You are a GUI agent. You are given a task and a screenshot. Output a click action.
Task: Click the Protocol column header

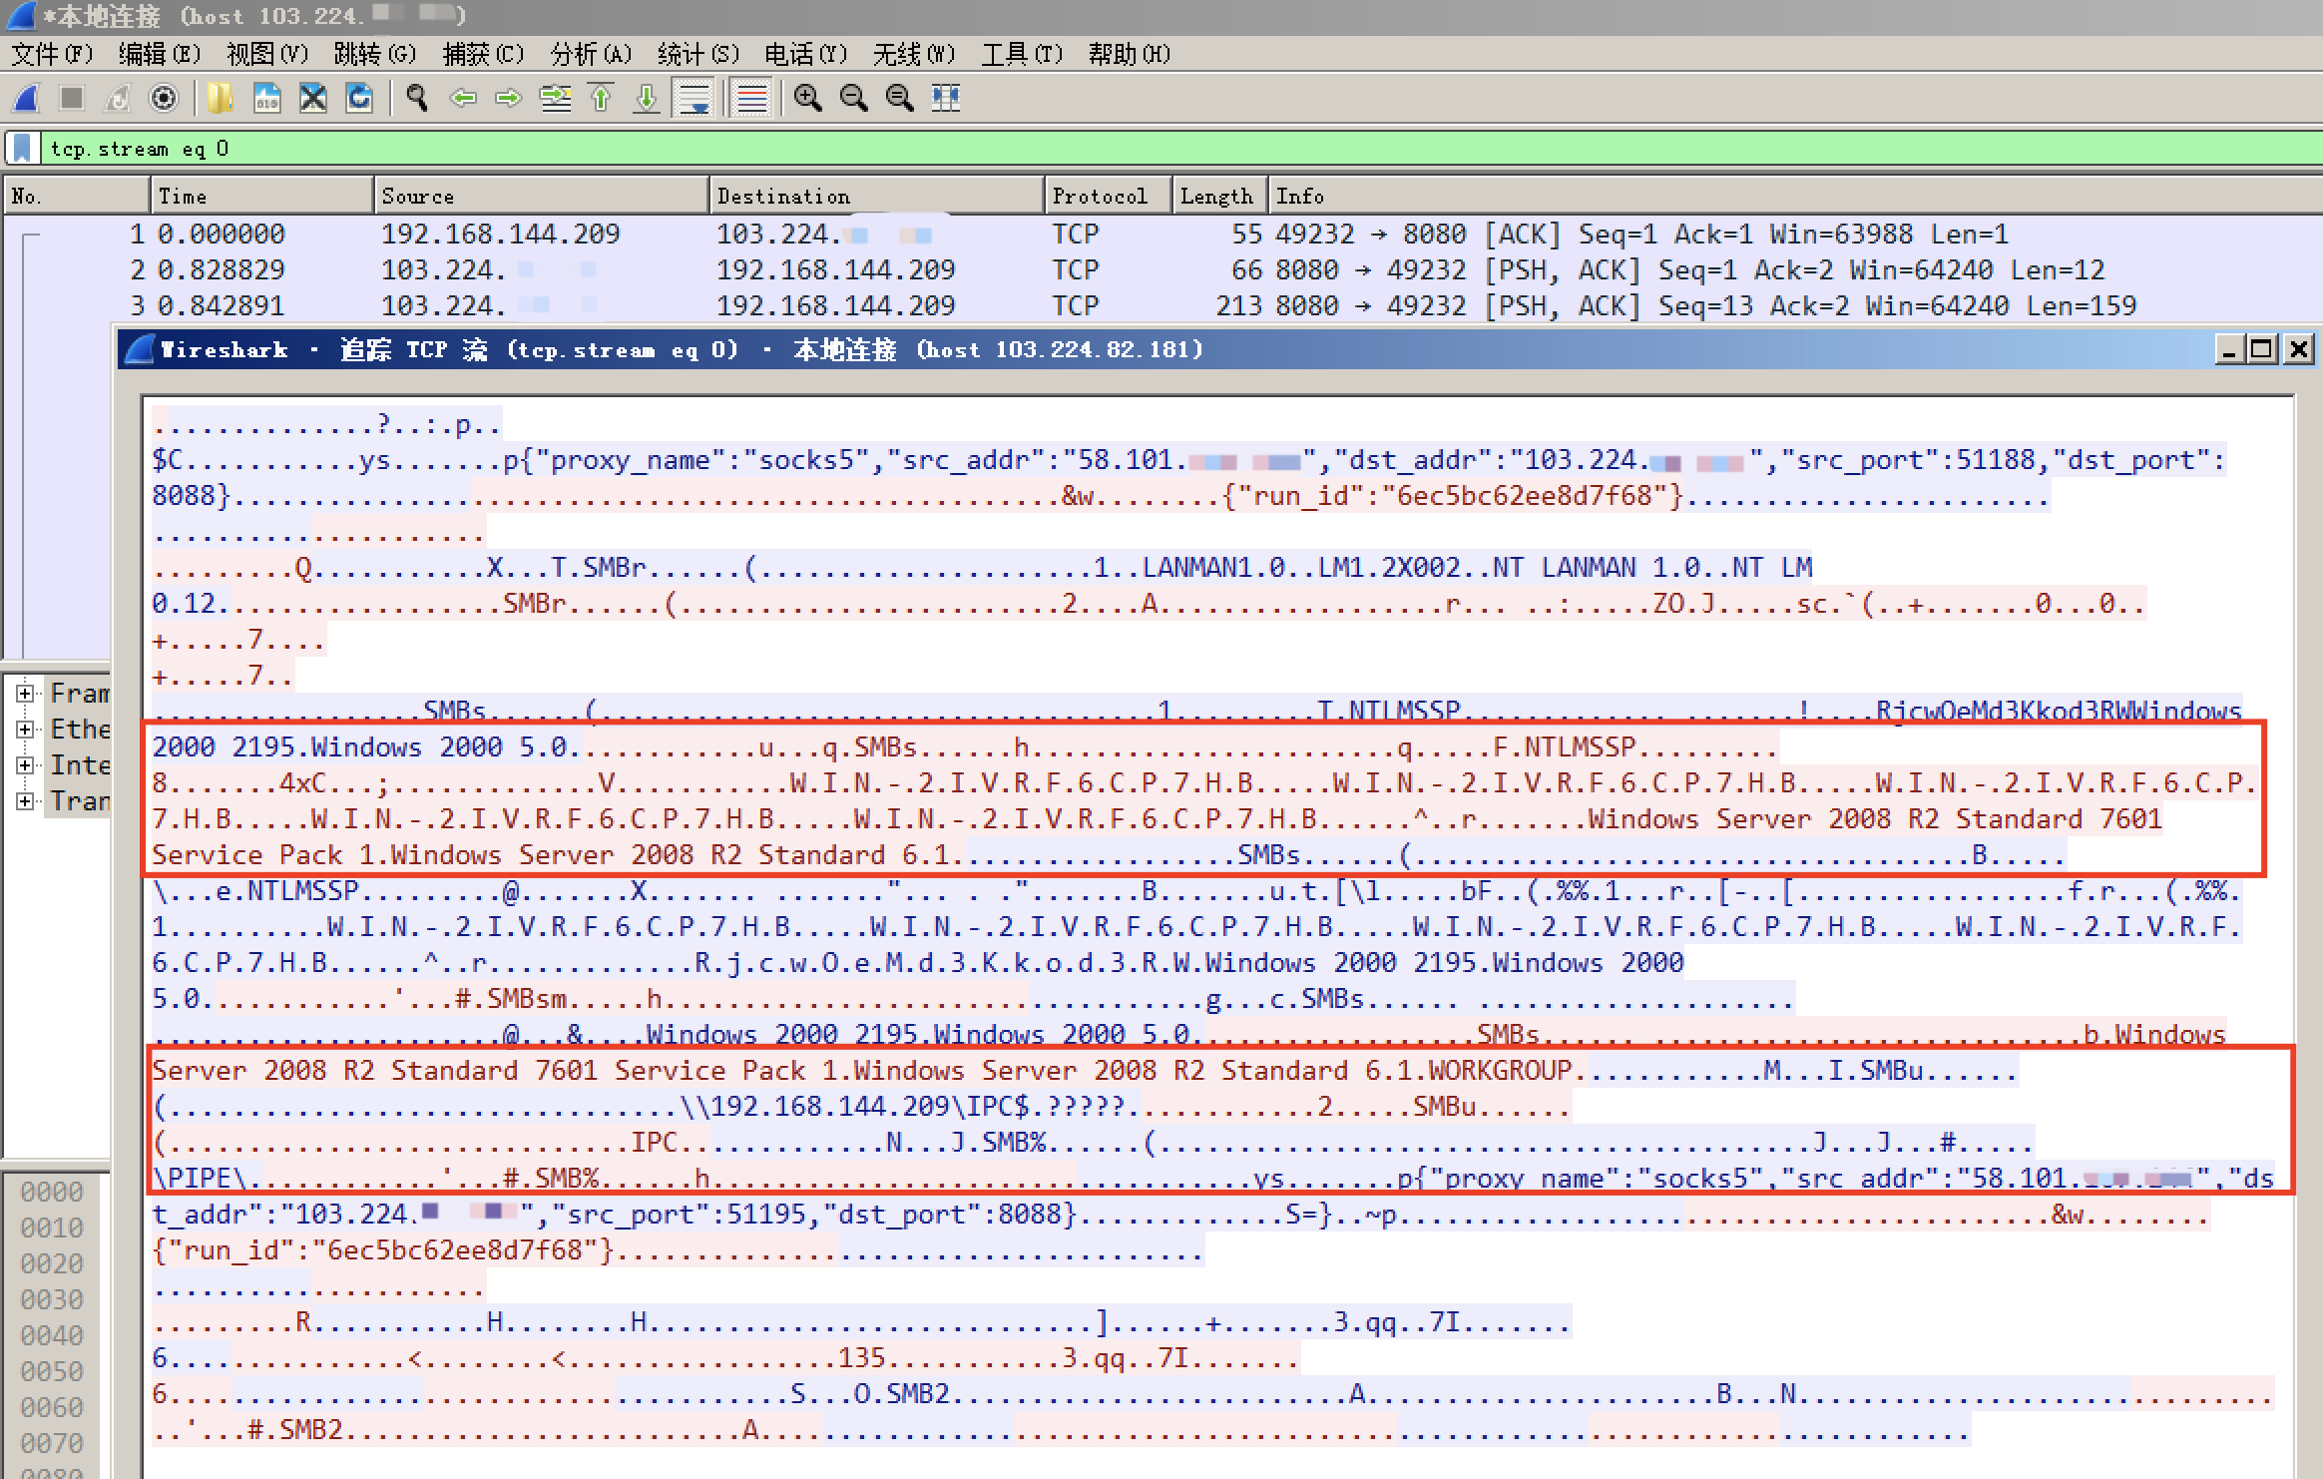click(1099, 196)
